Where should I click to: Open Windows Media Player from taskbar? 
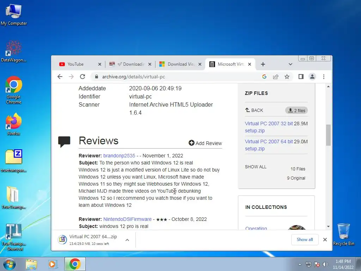(53, 264)
